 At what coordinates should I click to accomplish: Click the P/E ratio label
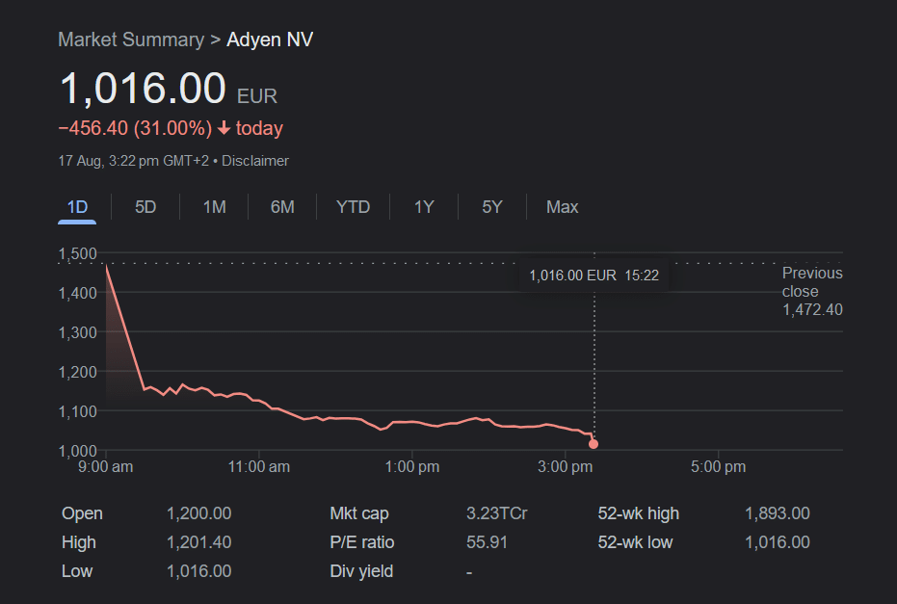362,542
